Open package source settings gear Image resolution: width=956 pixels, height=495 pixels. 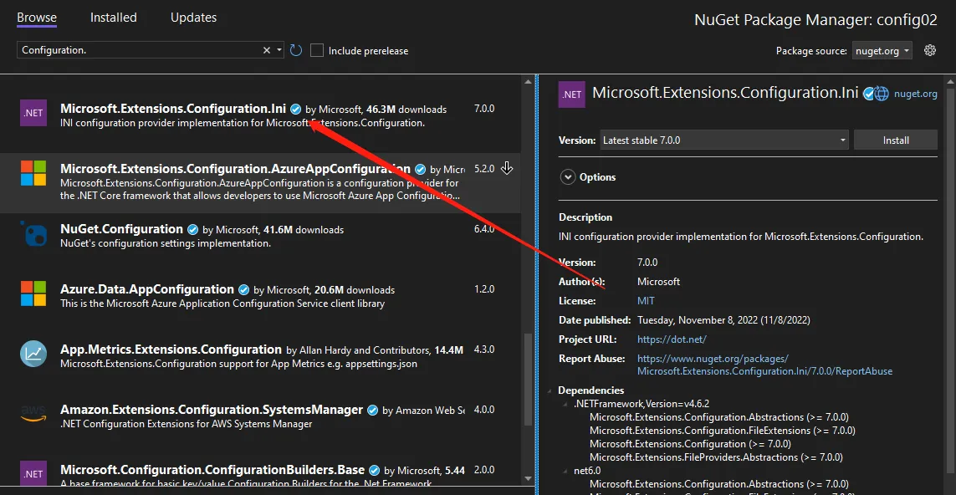click(930, 50)
